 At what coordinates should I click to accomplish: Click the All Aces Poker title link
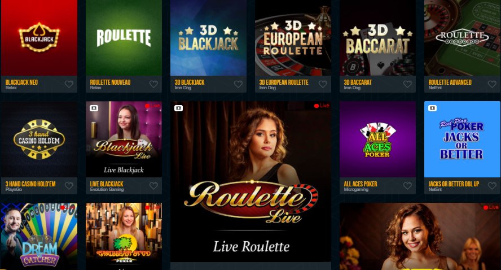[361, 184]
